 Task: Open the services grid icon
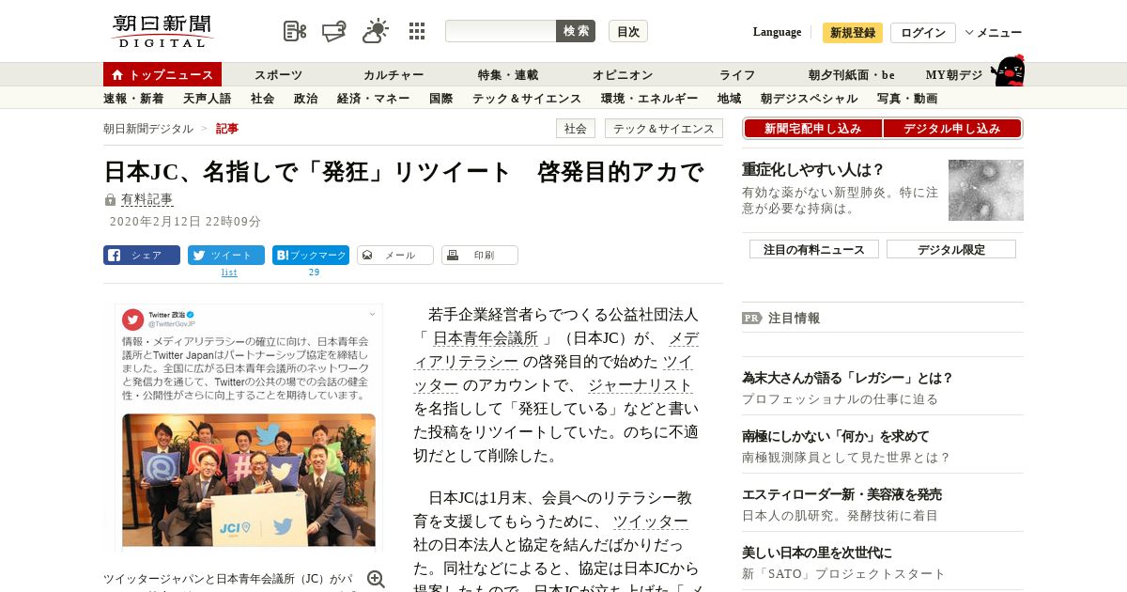click(x=417, y=31)
